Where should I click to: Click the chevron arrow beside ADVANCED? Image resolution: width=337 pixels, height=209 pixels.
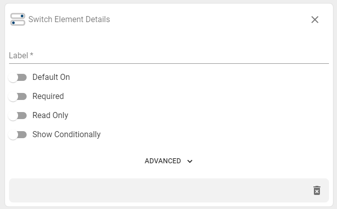tap(190, 161)
